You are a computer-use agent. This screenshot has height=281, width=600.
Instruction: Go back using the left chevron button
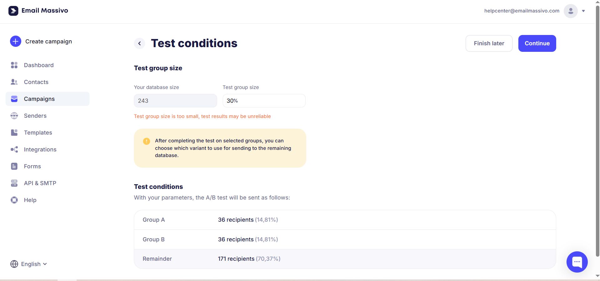click(x=140, y=43)
